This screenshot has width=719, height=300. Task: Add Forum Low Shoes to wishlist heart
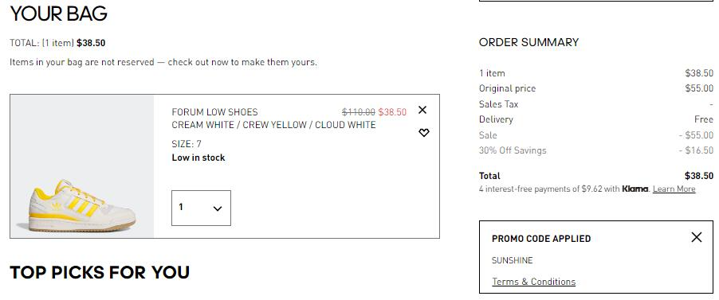(424, 132)
